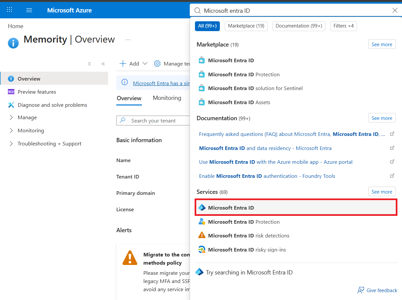Screen dimensions: 402x300
Task: Click See more for Marketplace results
Action: pyautogui.click(x=382, y=45)
